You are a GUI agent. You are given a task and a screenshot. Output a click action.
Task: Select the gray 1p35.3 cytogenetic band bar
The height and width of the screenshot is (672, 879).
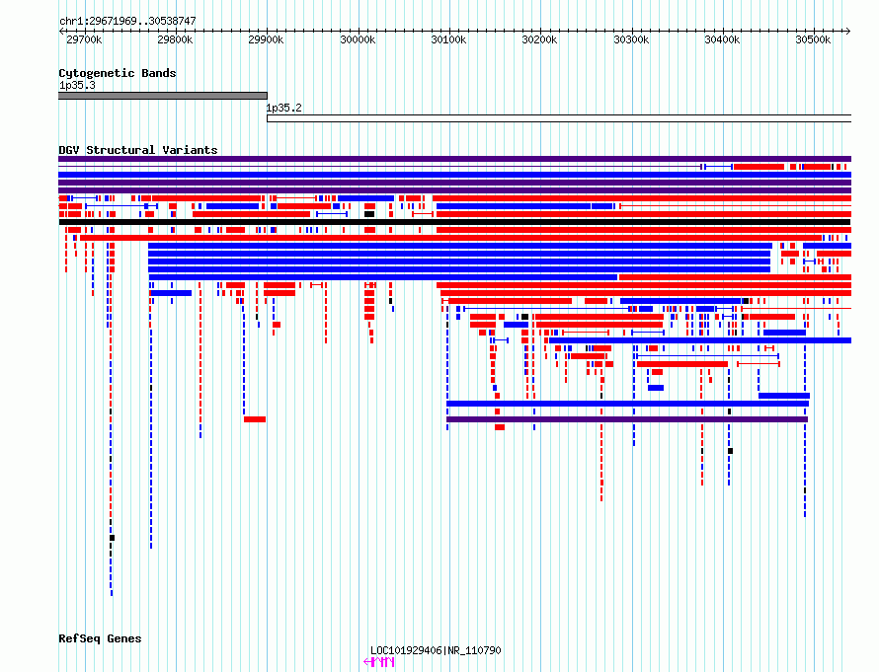(x=163, y=96)
